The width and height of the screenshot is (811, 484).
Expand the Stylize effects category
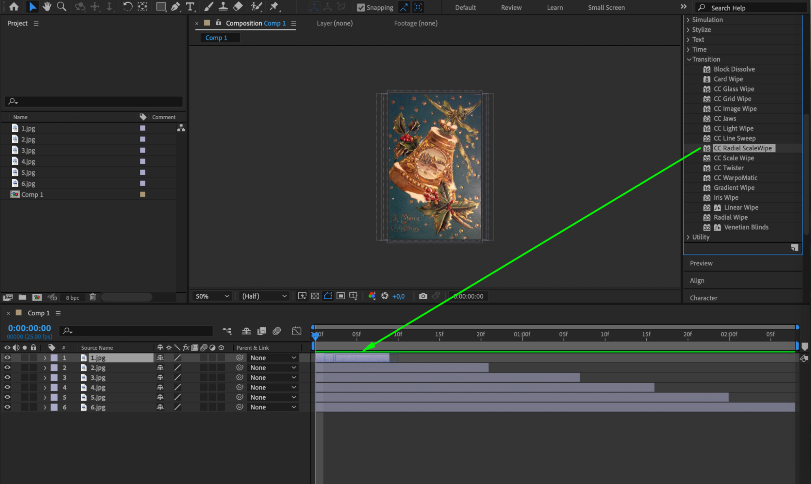pyautogui.click(x=701, y=30)
